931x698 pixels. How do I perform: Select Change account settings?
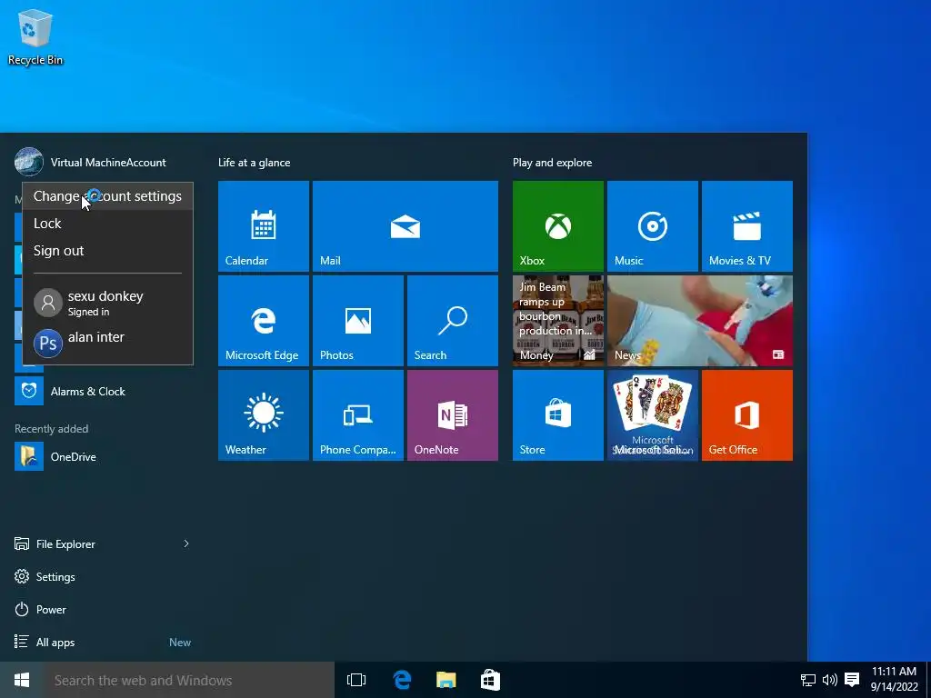click(107, 196)
